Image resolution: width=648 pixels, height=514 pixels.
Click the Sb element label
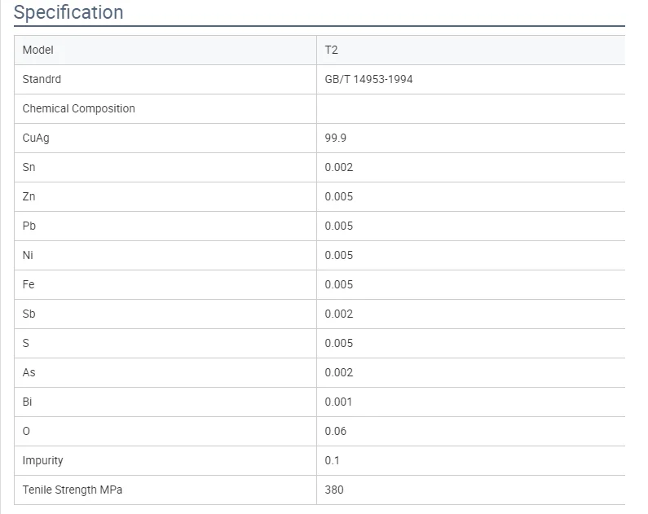coord(29,314)
